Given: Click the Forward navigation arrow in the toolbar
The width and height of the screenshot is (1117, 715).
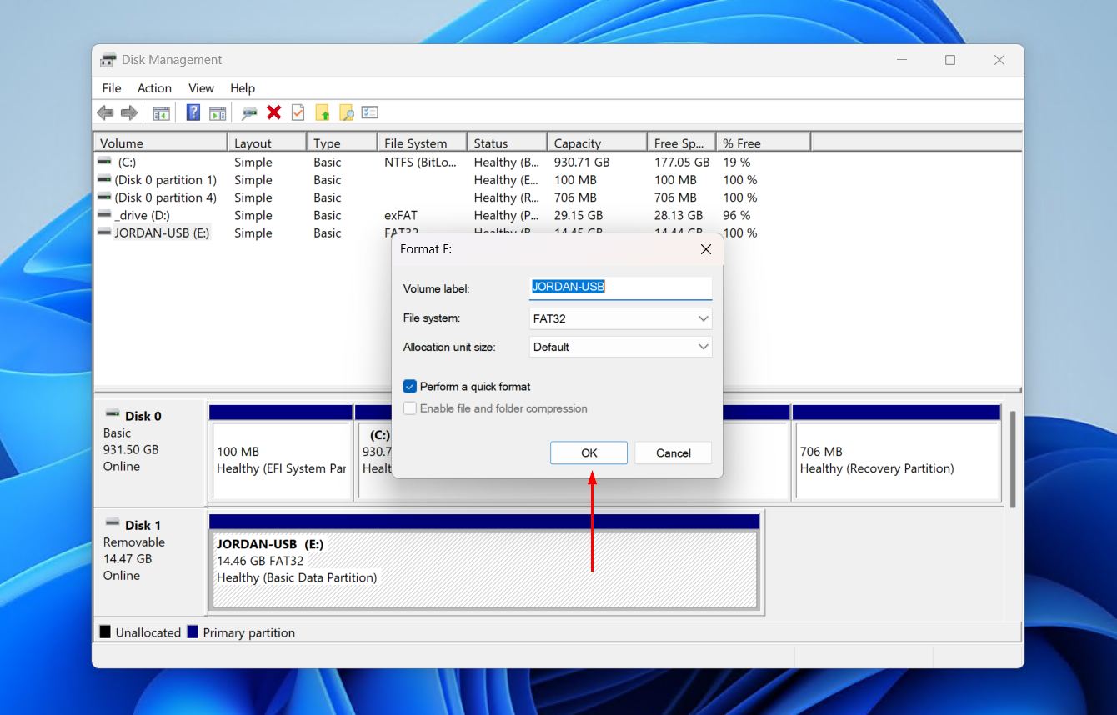Looking at the screenshot, I should 129,112.
